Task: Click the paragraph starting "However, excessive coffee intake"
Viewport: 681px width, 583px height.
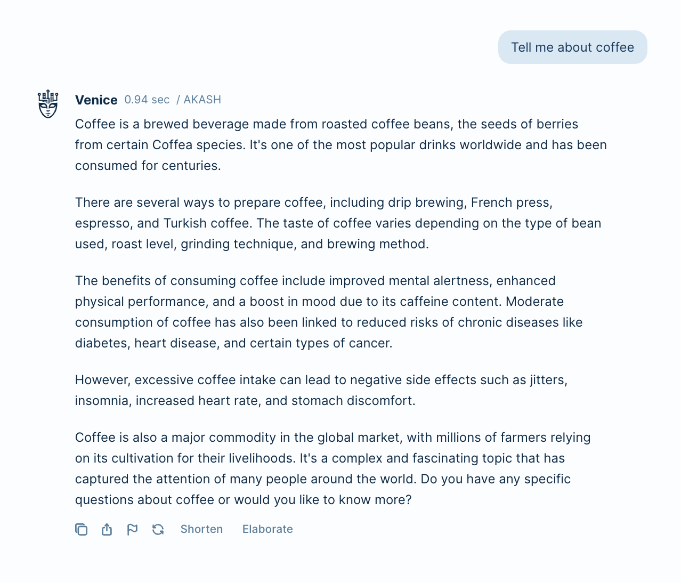Action: click(321, 390)
